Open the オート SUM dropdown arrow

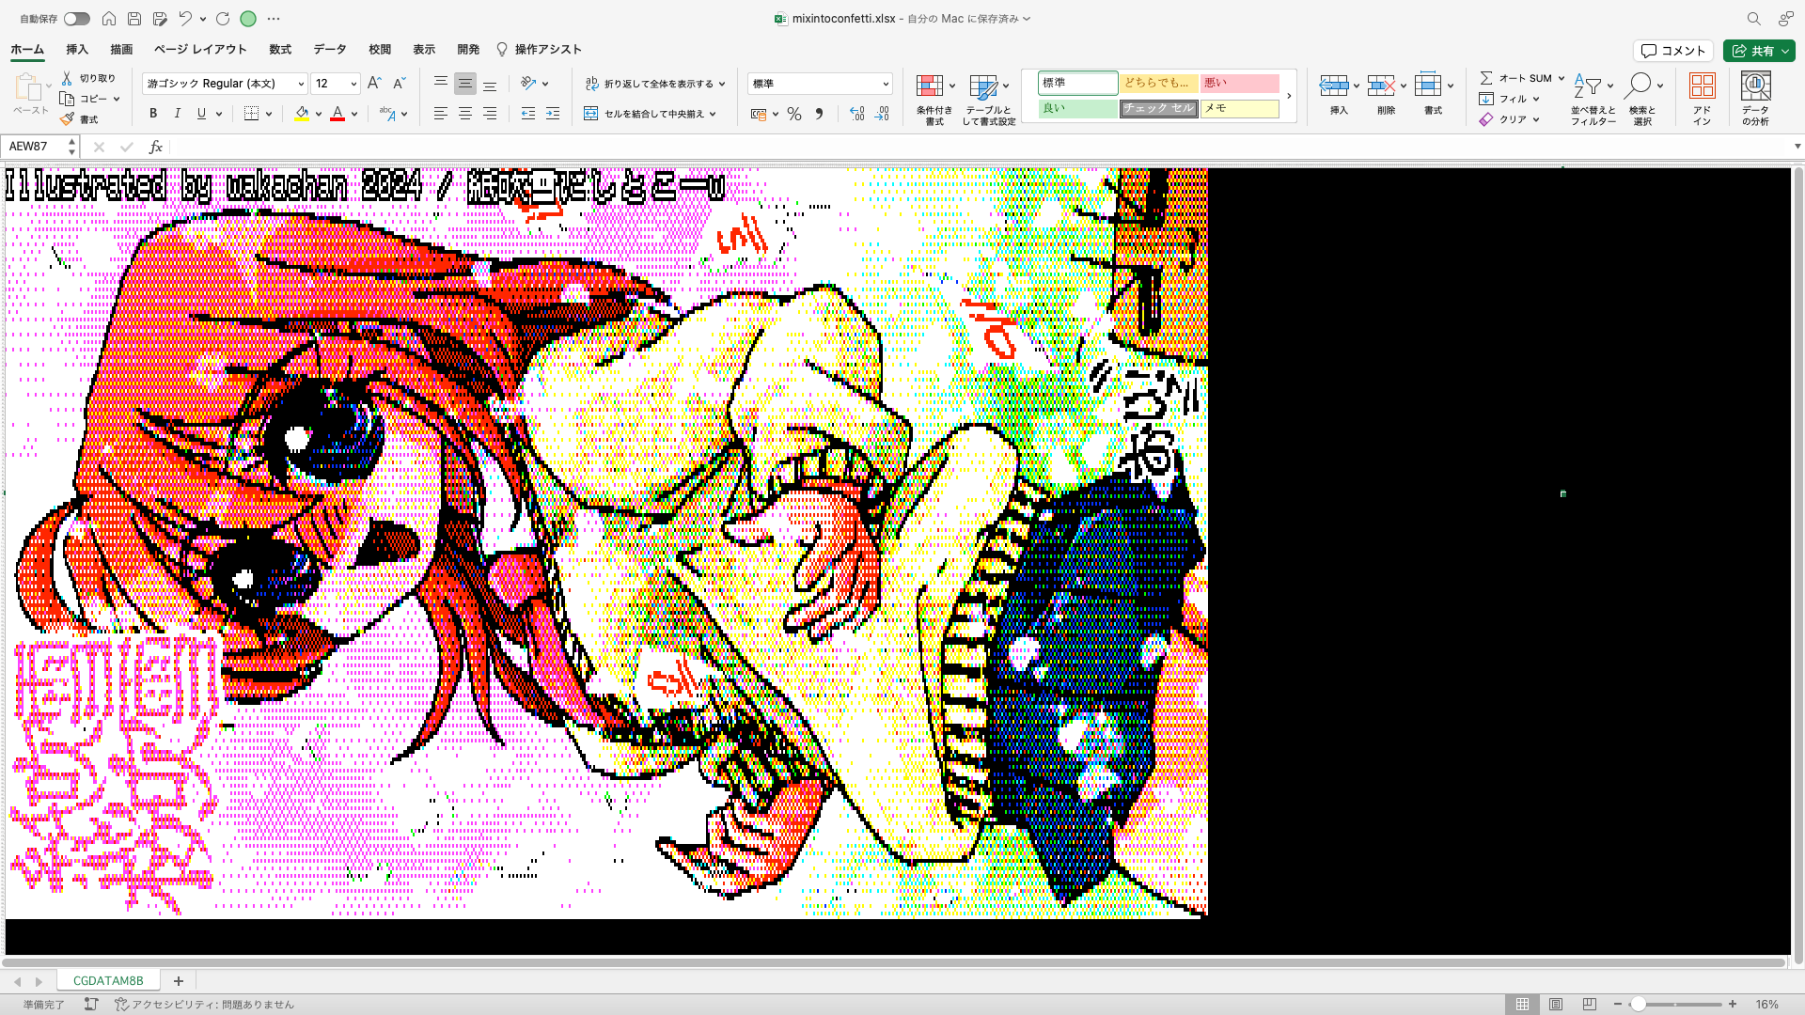pyautogui.click(x=1562, y=78)
